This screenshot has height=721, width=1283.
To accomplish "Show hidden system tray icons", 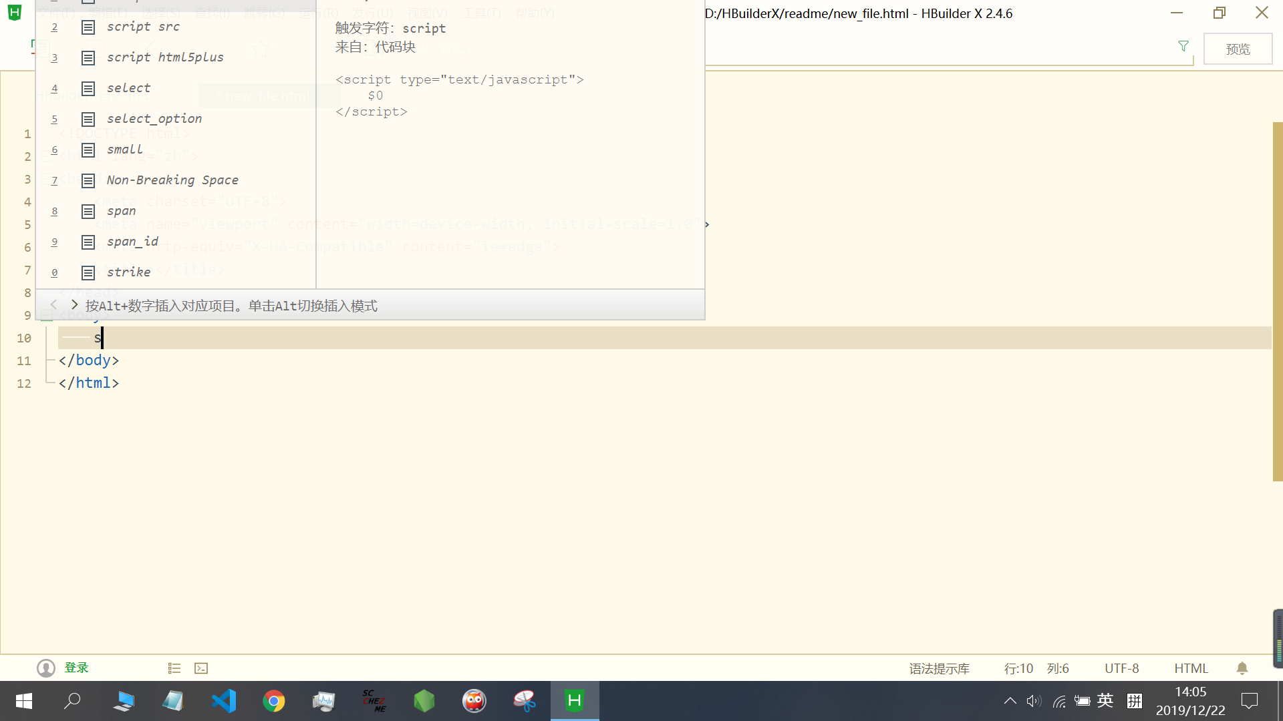I will [1010, 701].
